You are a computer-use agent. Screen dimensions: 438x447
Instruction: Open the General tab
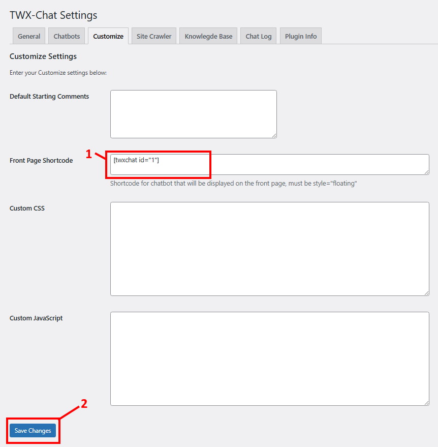point(29,36)
